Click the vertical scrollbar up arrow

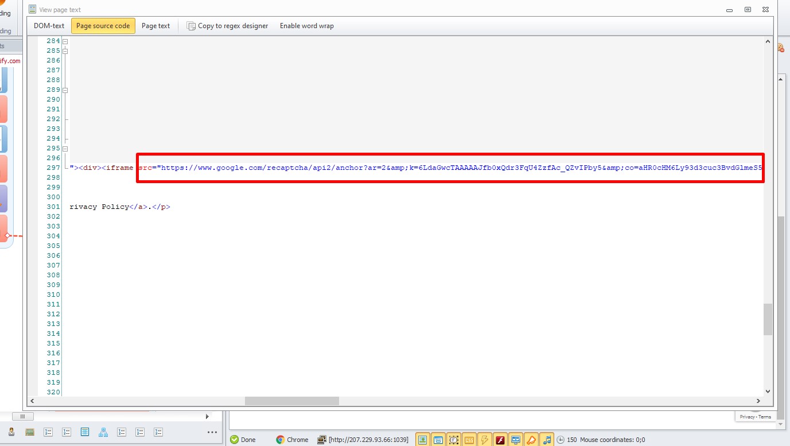pos(768,42)
